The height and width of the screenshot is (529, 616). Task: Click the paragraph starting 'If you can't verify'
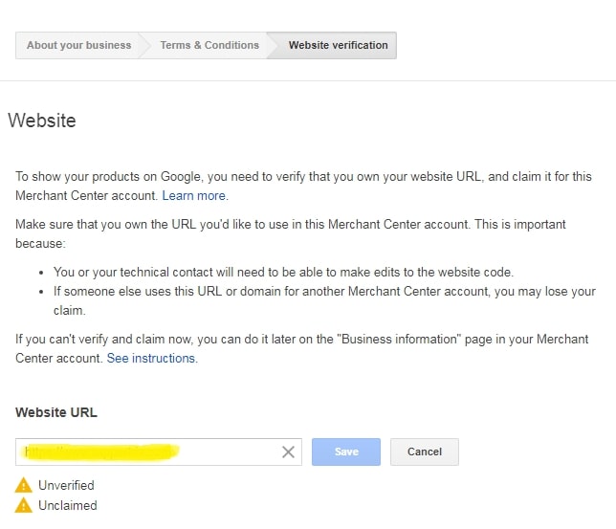(302, 348)
